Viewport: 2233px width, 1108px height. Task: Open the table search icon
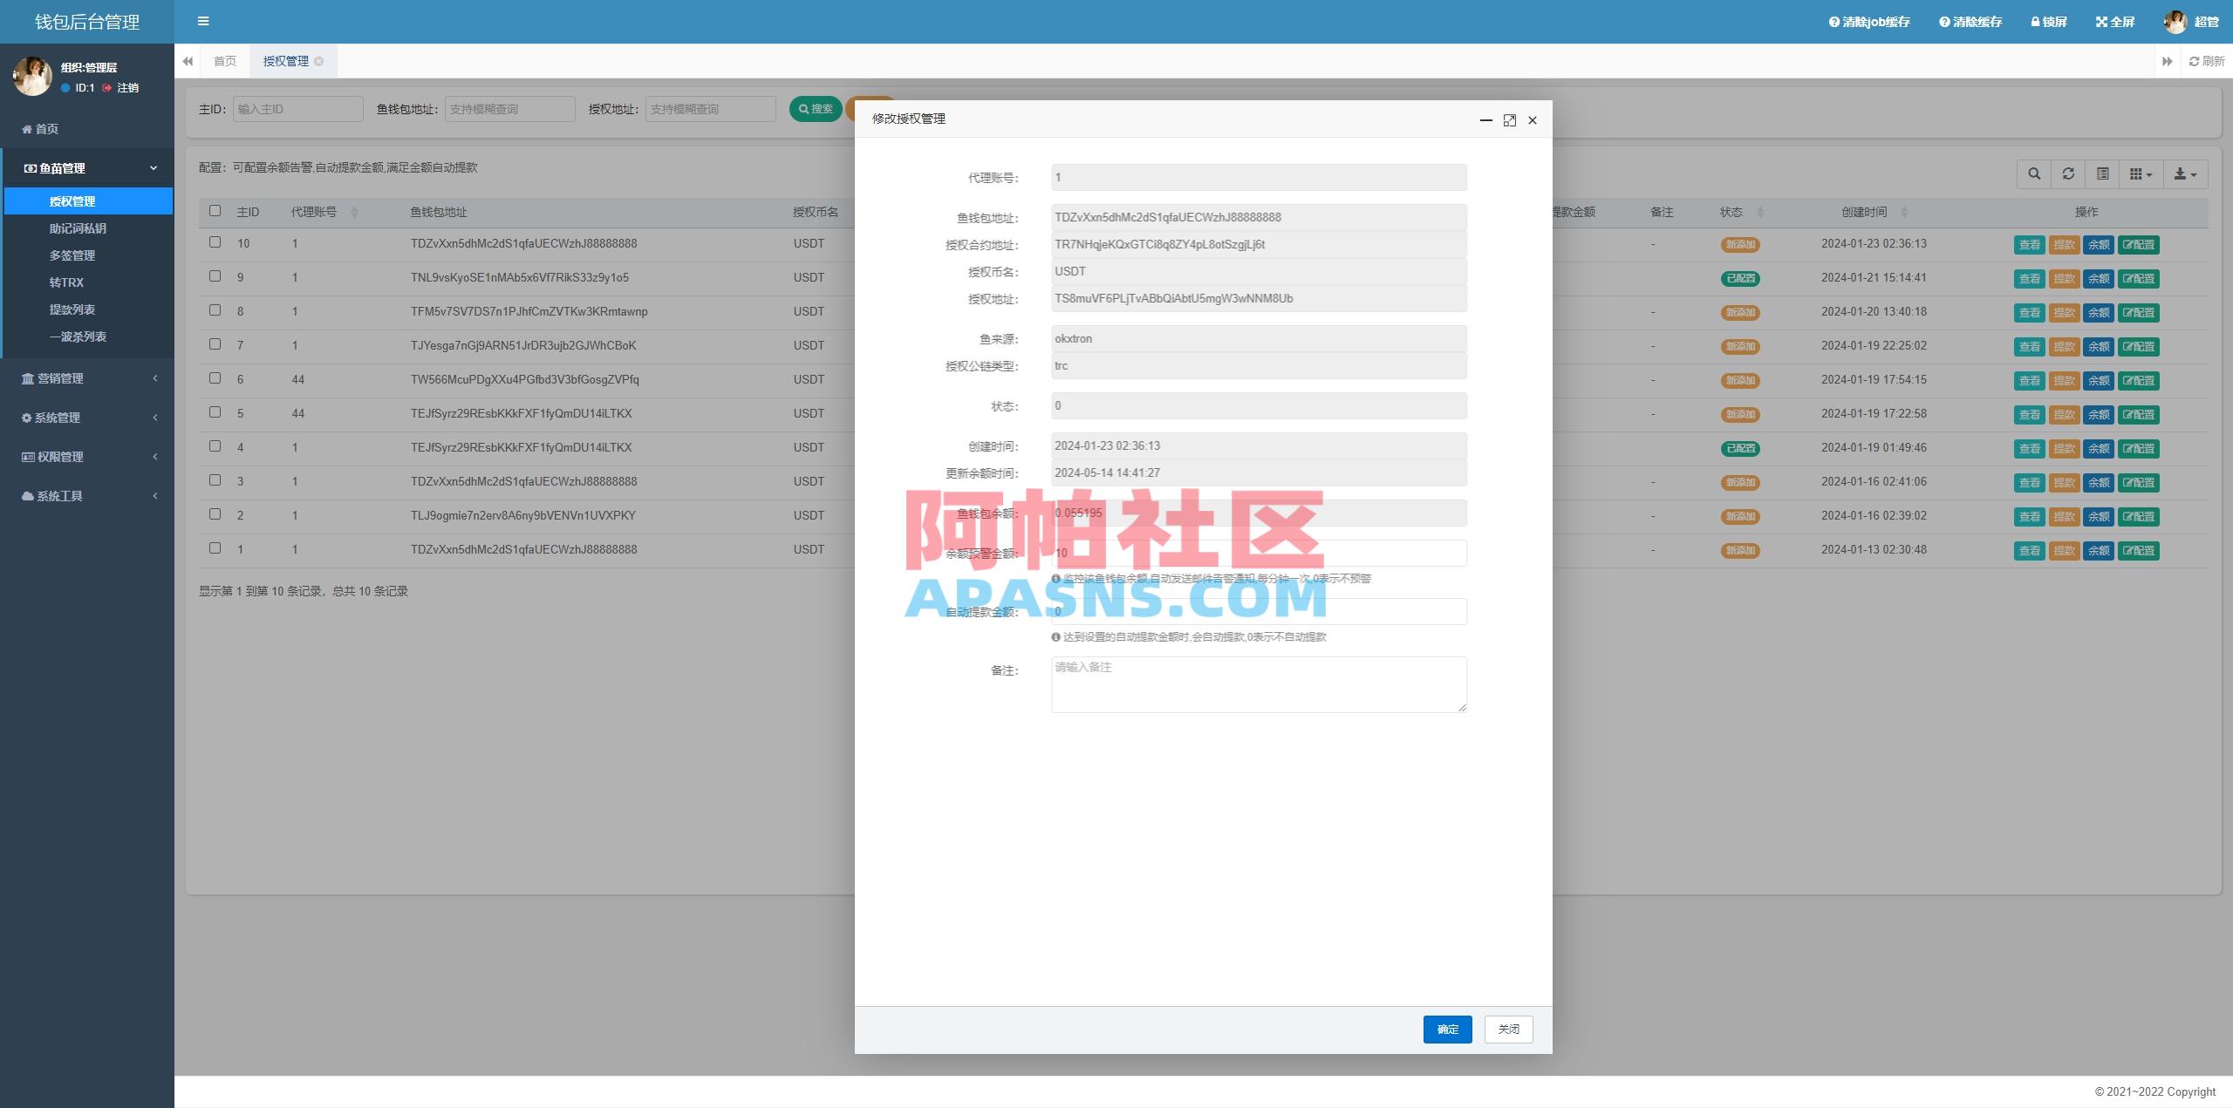pyautogui.click(x=2033, y=173)
